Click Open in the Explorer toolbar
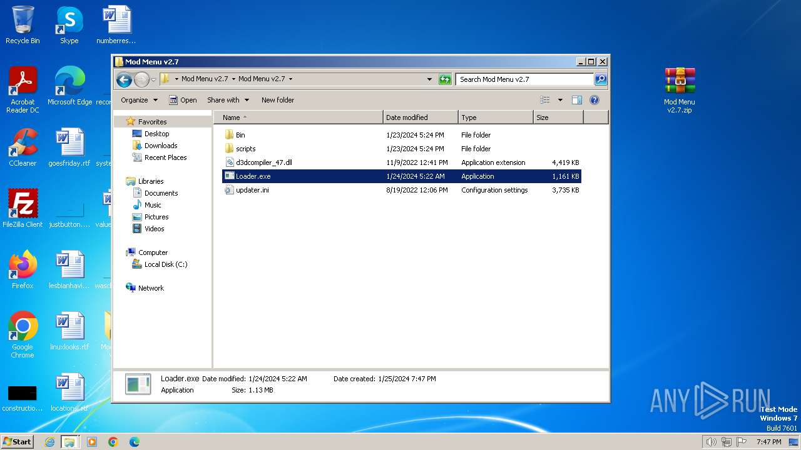Viewport: 801px width, 450px height. pyautogui.click(x=183, y=100)
